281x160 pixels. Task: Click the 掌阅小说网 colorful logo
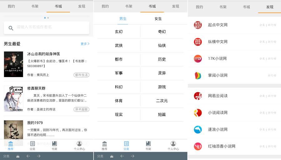click(x=198, y=75)
